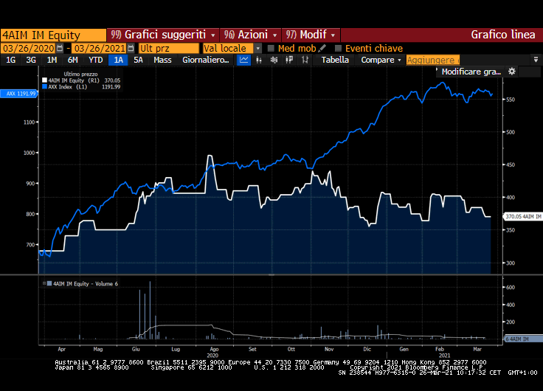Enable the Med mob checkbox

[x=271, y=48]
